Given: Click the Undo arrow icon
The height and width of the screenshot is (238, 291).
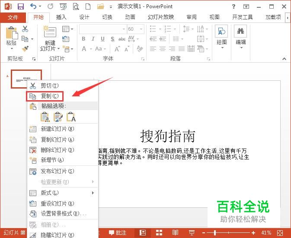Looking at the screenshot, I should (x=33, y=6).
